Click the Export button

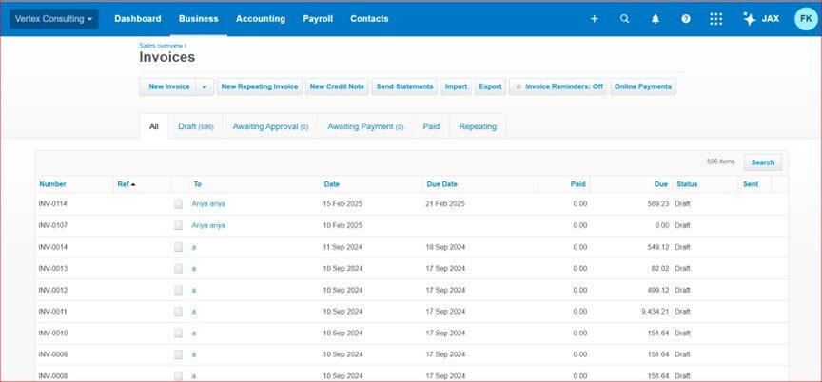coord(490,86)
